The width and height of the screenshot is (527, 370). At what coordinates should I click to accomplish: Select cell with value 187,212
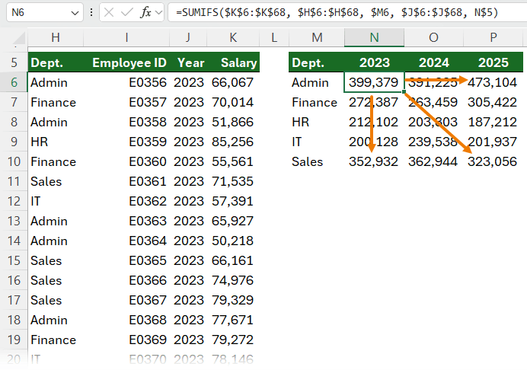tap(493, 122)
